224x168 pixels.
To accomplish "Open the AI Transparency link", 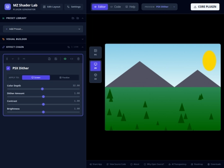I will [177, 164].
